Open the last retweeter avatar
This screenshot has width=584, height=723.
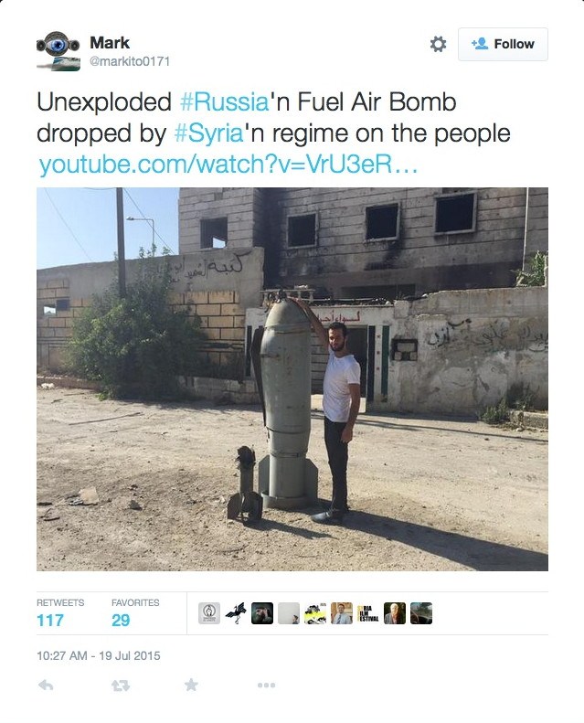click(x=421, y=613)
